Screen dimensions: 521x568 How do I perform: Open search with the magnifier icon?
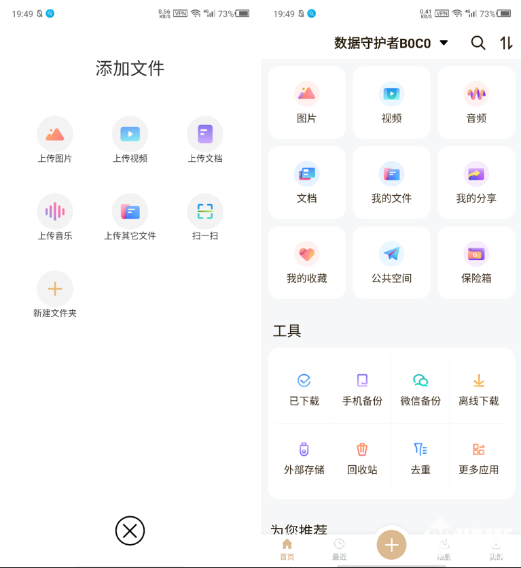478,44
